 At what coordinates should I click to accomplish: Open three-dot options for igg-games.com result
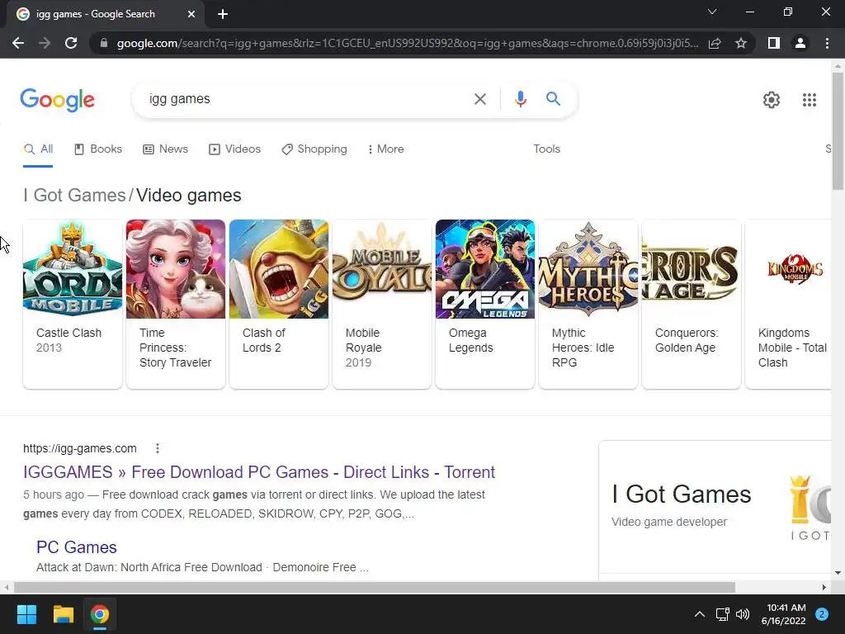tap(158, 448)
